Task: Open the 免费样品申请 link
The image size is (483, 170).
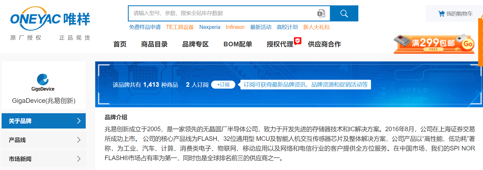Action: click(x=145, y=27)
